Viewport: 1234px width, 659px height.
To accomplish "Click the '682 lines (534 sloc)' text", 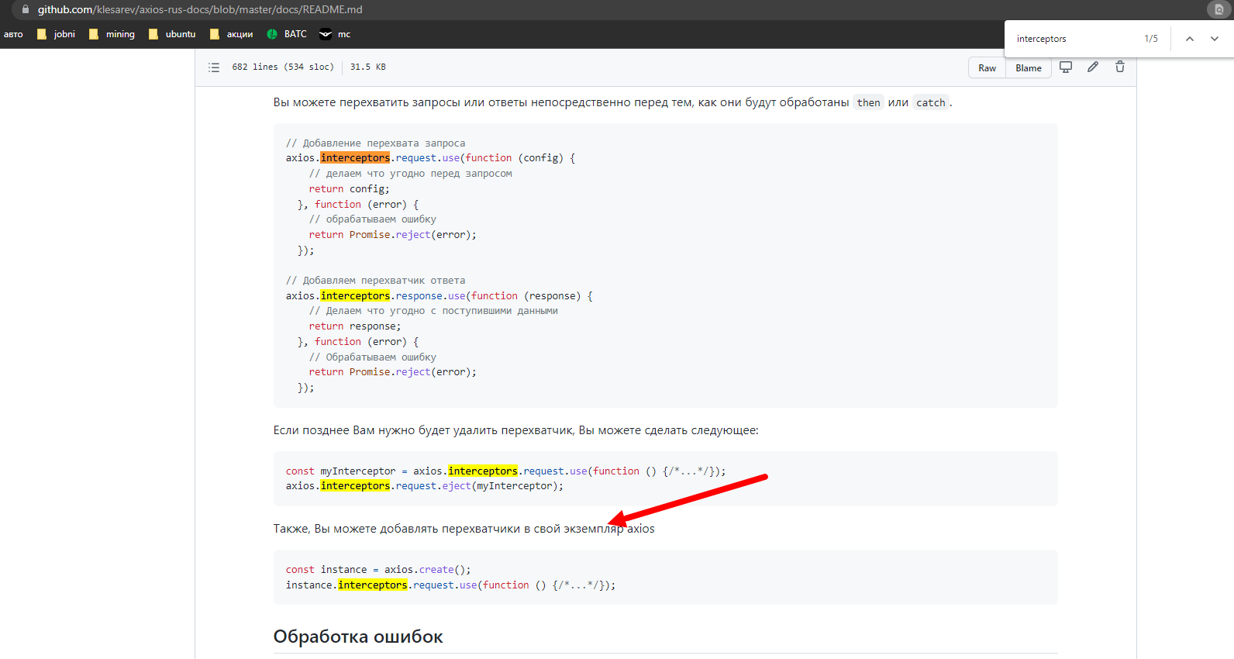I will pos(283,67).
